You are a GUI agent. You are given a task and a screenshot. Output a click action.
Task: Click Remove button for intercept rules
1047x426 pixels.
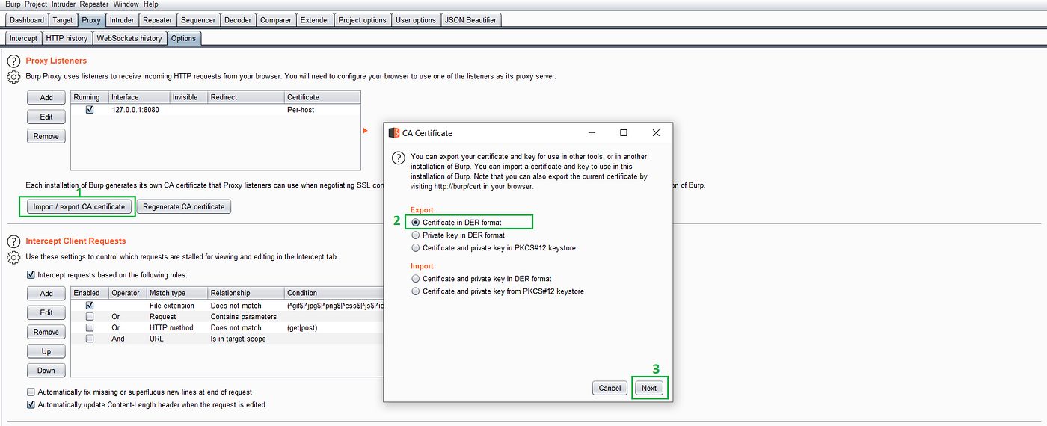point(46,333)
